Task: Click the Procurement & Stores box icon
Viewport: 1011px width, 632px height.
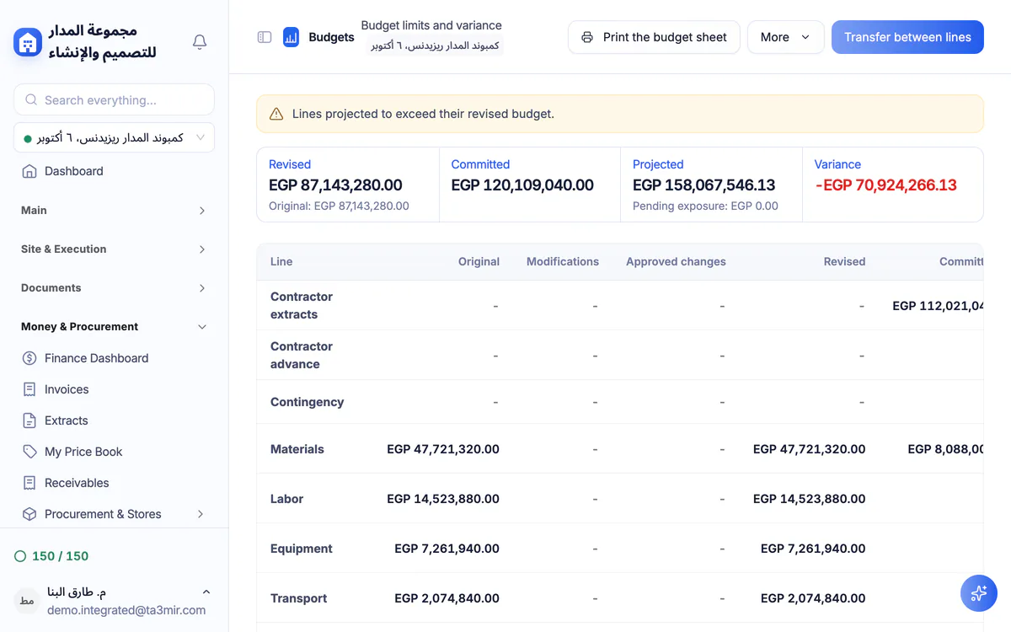Action: (x=29, y=514)
